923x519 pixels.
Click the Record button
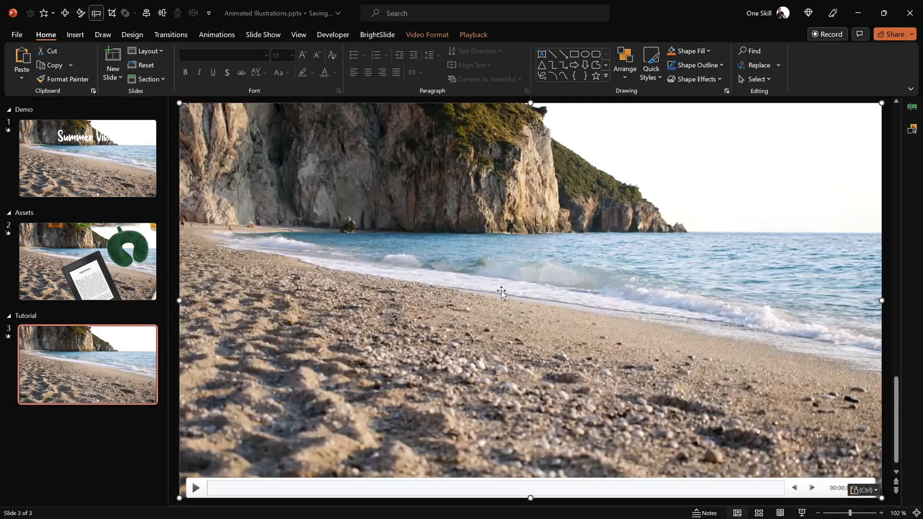[828, 34]
